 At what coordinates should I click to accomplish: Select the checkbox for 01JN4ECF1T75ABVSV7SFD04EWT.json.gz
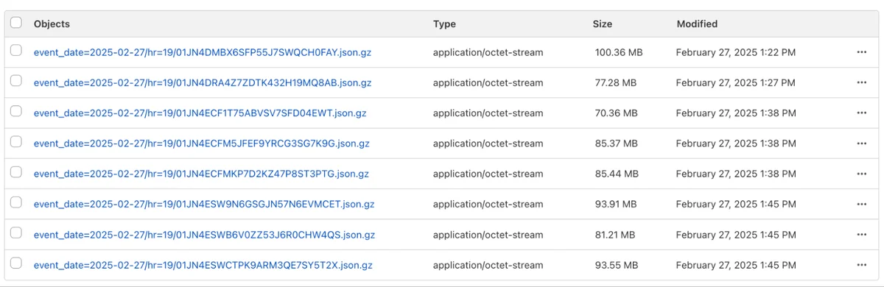tap(16, 112)
